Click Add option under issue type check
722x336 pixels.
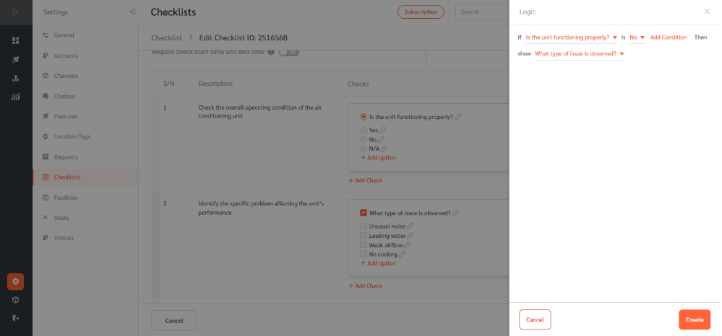pyautogui.click(x=378, y=263)
